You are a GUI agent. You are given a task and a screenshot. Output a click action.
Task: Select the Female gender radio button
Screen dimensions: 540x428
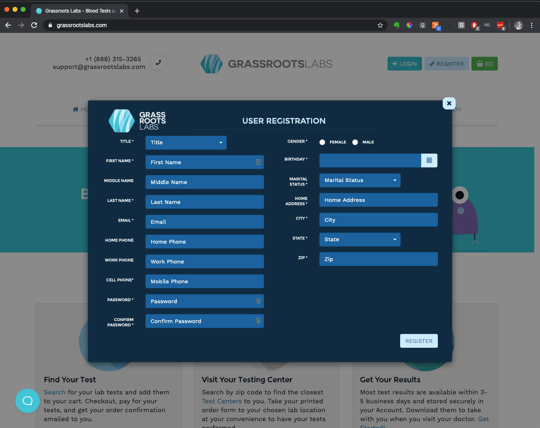point(322,142)
